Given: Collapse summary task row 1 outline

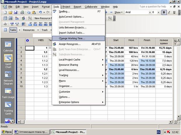Looking at the screenshot, I should click(50, 48).
